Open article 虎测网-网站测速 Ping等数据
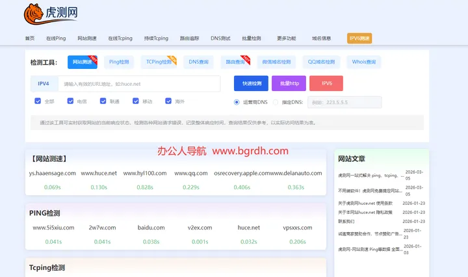Viewport: 468px width, 277px height. 370,249
